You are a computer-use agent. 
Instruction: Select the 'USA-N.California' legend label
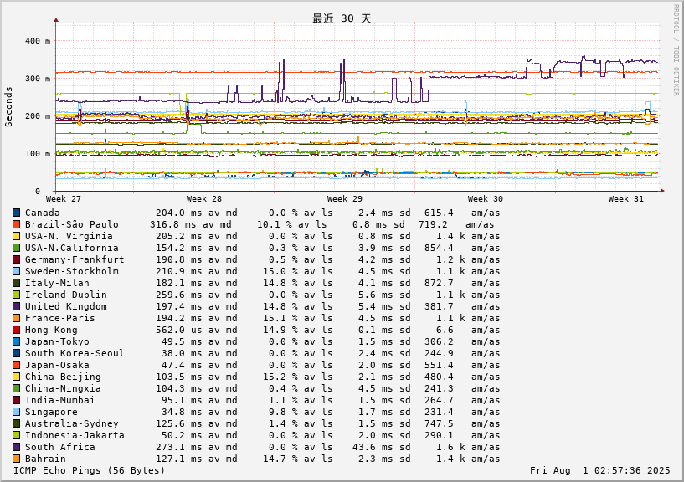71,249
